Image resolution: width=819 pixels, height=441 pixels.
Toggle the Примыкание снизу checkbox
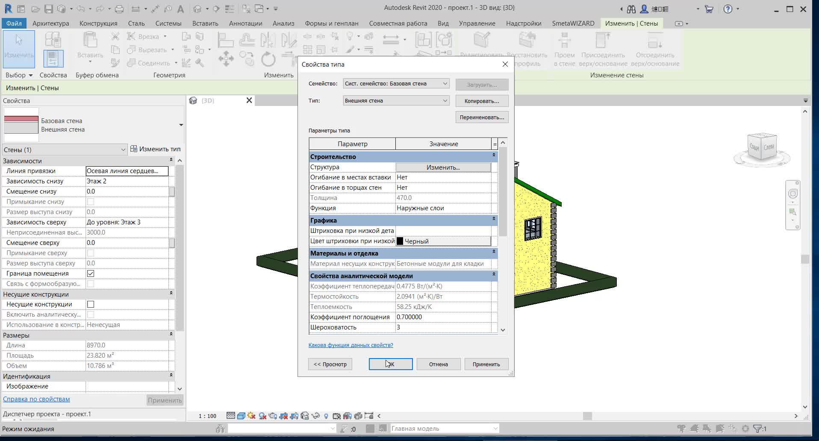click(91, 202)
